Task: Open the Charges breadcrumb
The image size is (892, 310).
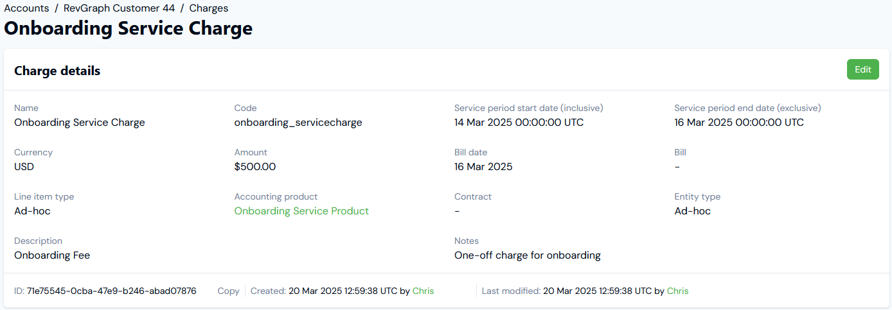Action: point(208,8)
